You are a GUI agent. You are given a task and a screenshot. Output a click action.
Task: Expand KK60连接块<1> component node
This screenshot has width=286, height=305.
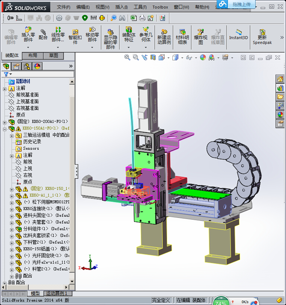(x=12, y=210)
